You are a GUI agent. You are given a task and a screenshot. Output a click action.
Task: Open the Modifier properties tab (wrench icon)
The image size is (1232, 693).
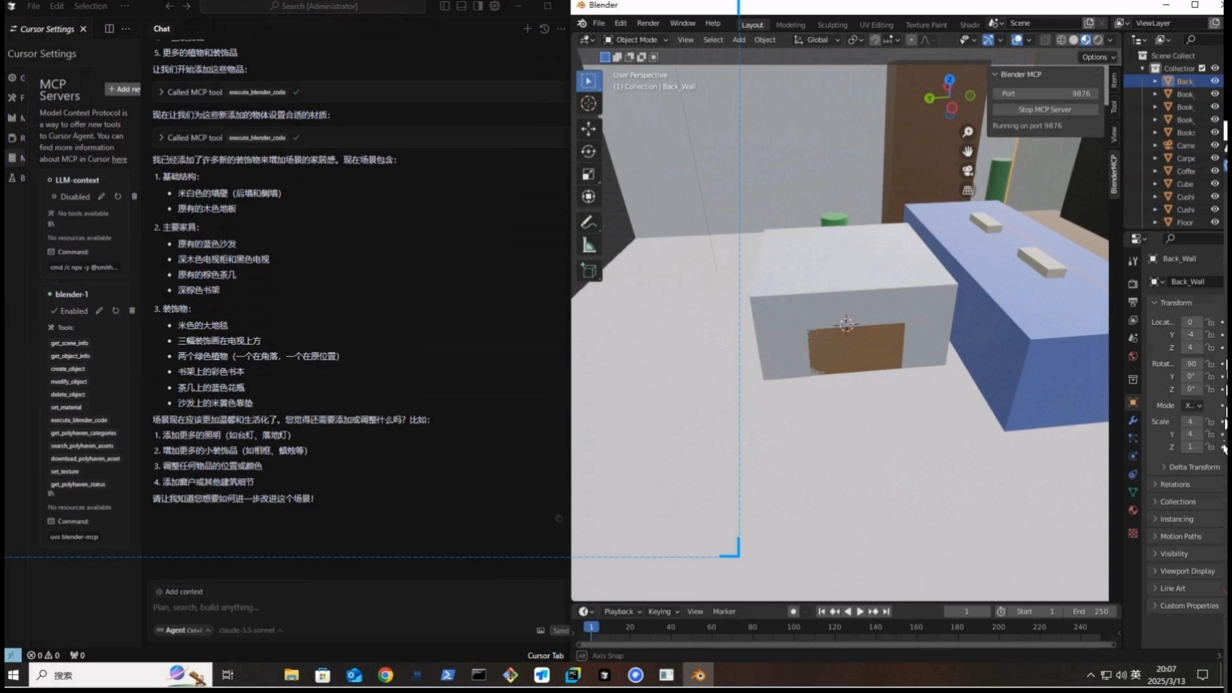coord(1133,420)
